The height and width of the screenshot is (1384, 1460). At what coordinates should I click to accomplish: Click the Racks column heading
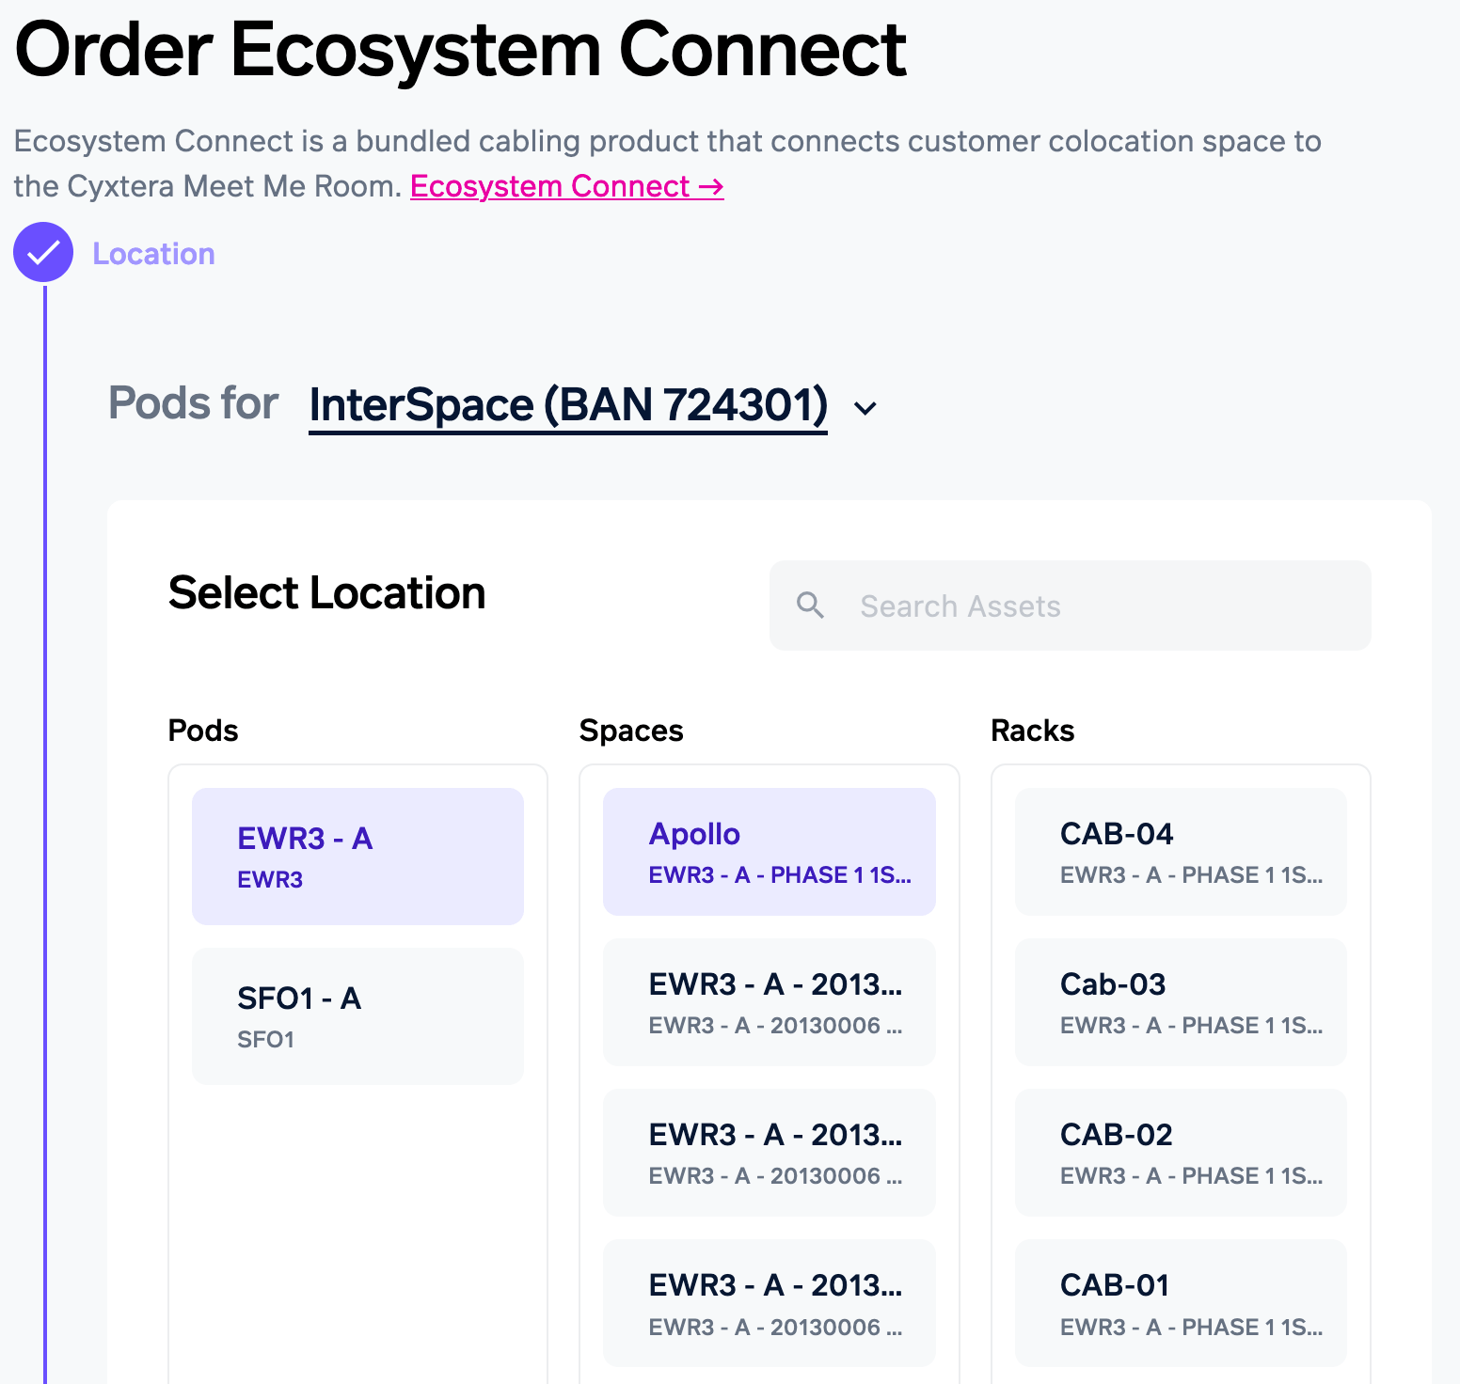[x=1032, y=731]
